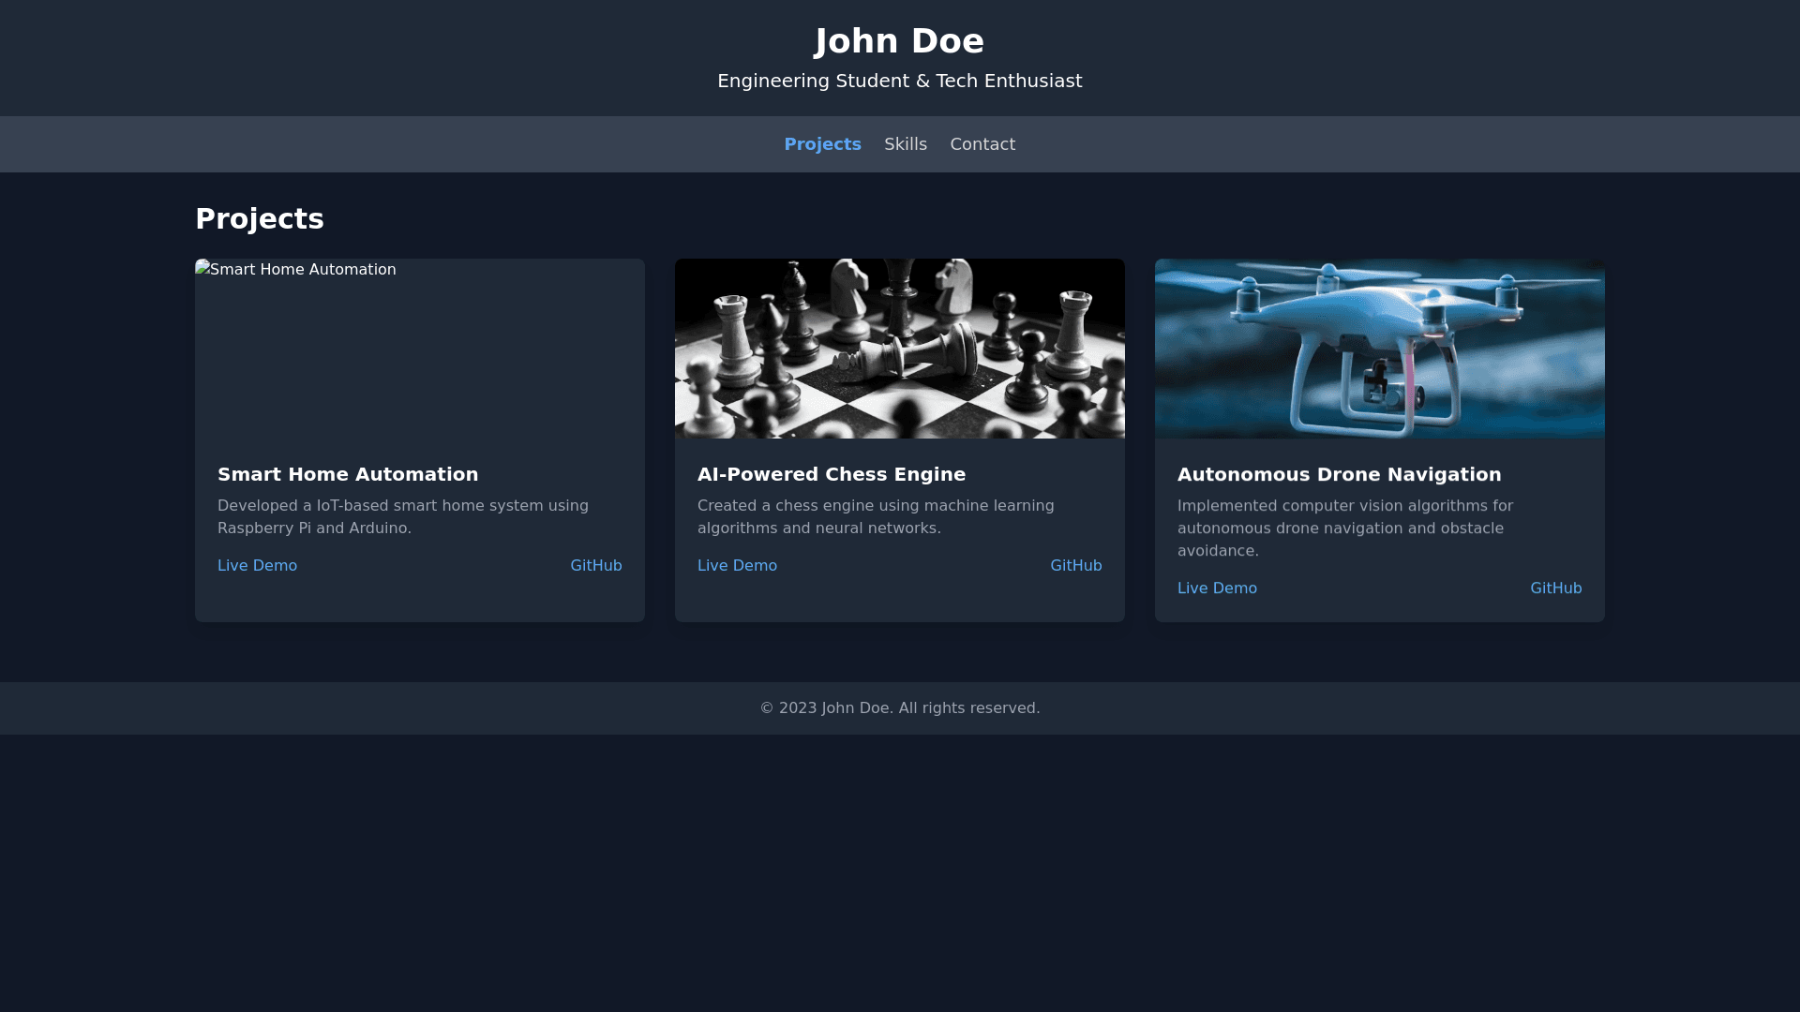This screenshot has height=1012, width=1800.
Task: Click the Projects section heading
Action: (260, 219)
